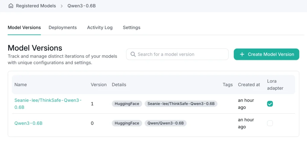Go to the Settings tab
This screenshot has height=150, width=307.
[x=131, y=27]
